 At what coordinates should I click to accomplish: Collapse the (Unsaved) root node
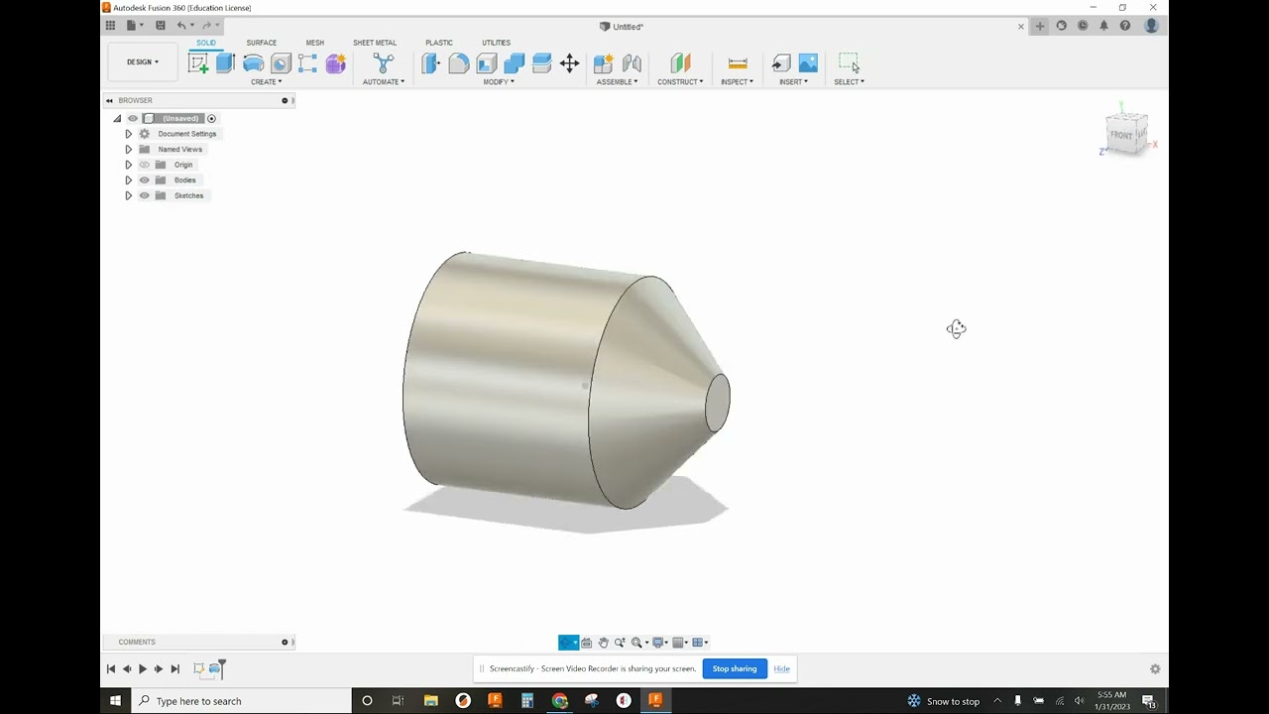(x=117, y=119)
